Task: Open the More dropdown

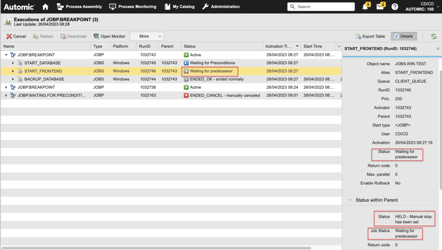Action: pyautogui.click(x=147, y=36)
